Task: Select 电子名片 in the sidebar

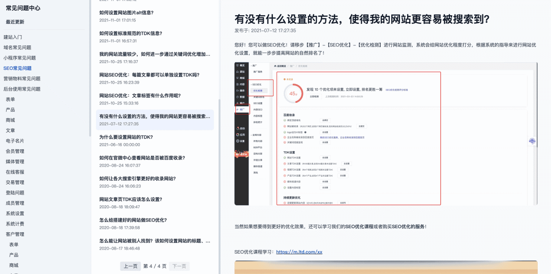Action: tap(15, 141)
